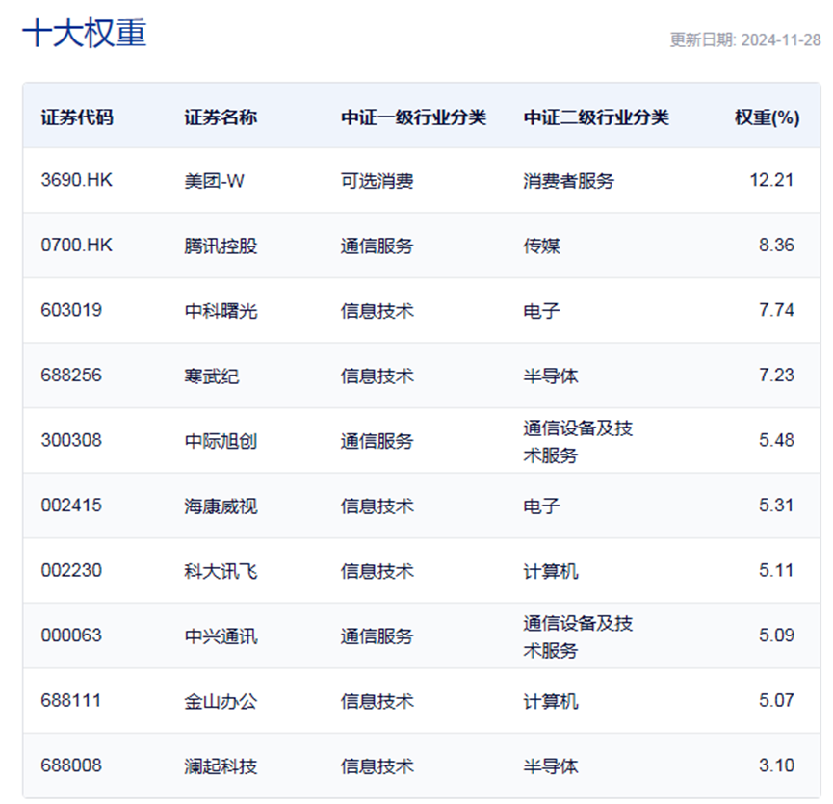This screenshot has width=833, height=804.
Task: Select 通信设备及技术服务 in the 中际旭创 row
Action: 578,441
